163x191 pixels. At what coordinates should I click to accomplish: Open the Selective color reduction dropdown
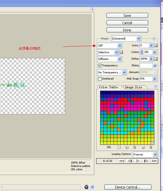click(x=108, y=52)
